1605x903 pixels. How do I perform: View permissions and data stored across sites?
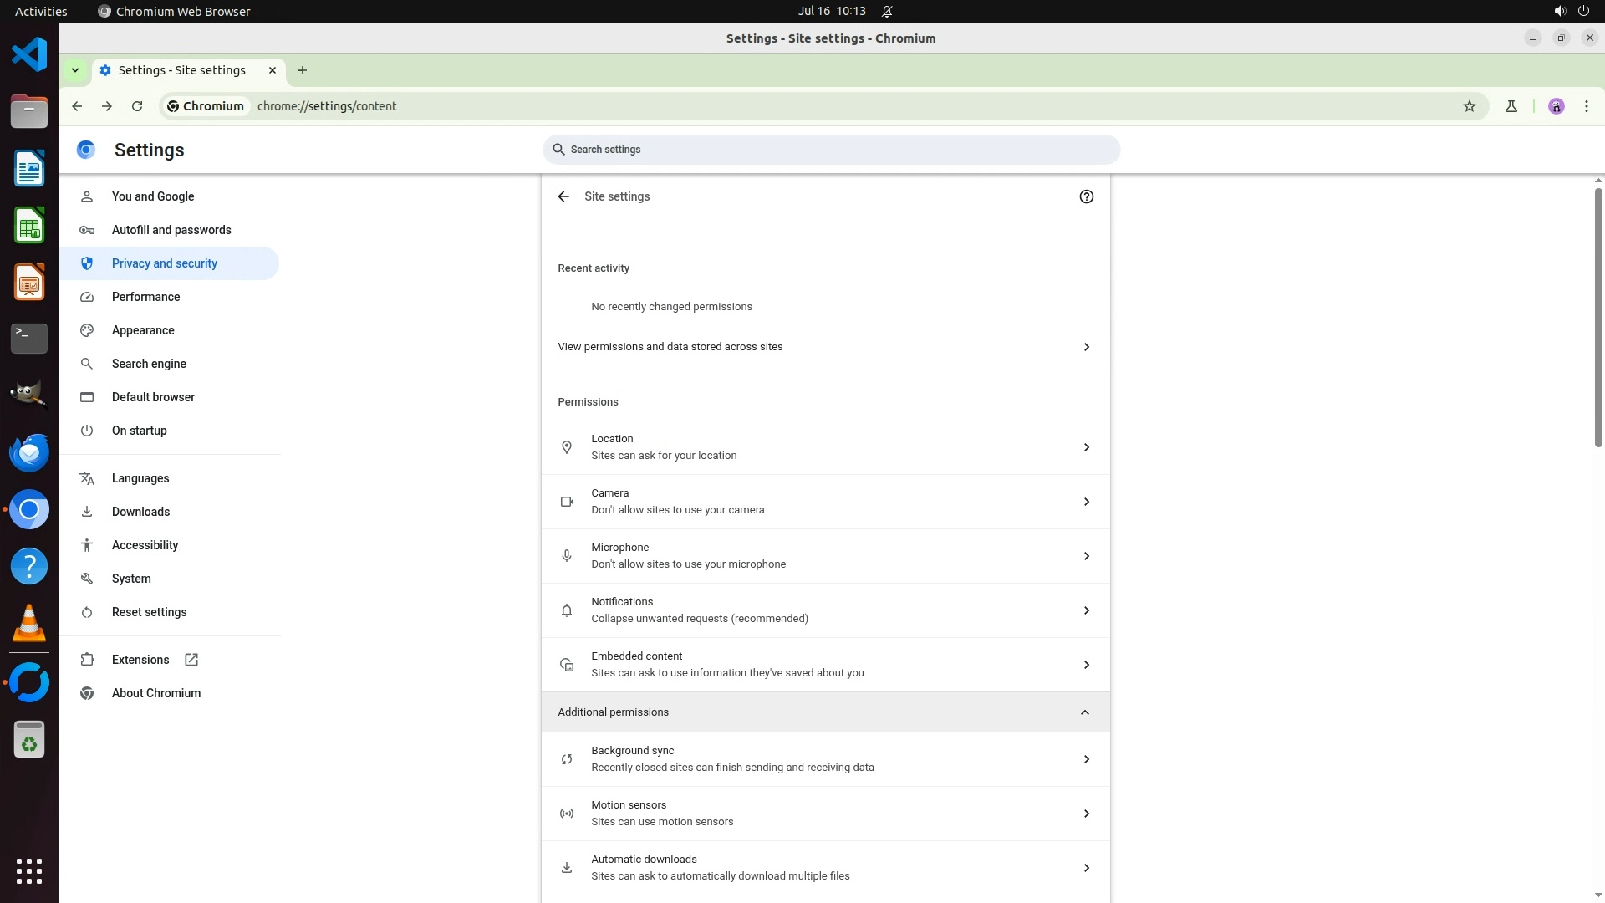[825, 347]
